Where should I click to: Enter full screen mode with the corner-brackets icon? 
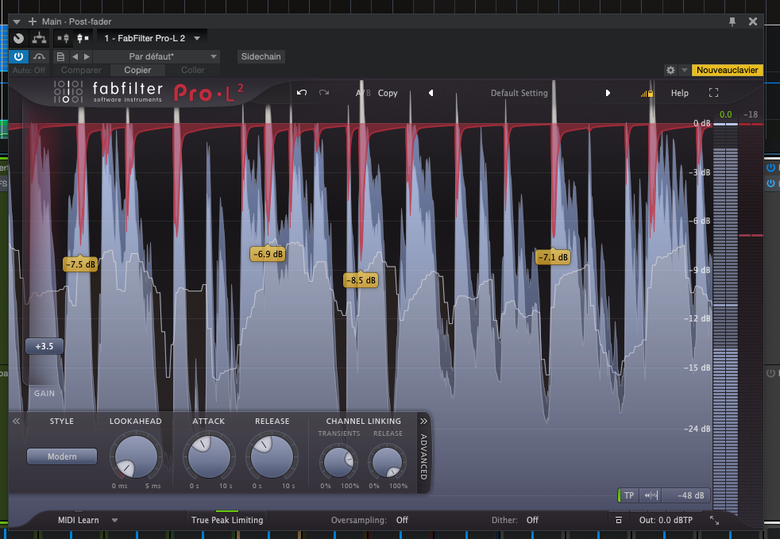pyautogui.click(x=713, y=93)
